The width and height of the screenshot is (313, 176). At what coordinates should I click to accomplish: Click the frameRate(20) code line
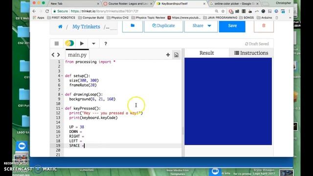point(83,85)
